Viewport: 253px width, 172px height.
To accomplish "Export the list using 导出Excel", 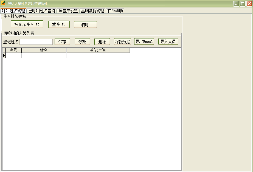I will coord(144,41).
